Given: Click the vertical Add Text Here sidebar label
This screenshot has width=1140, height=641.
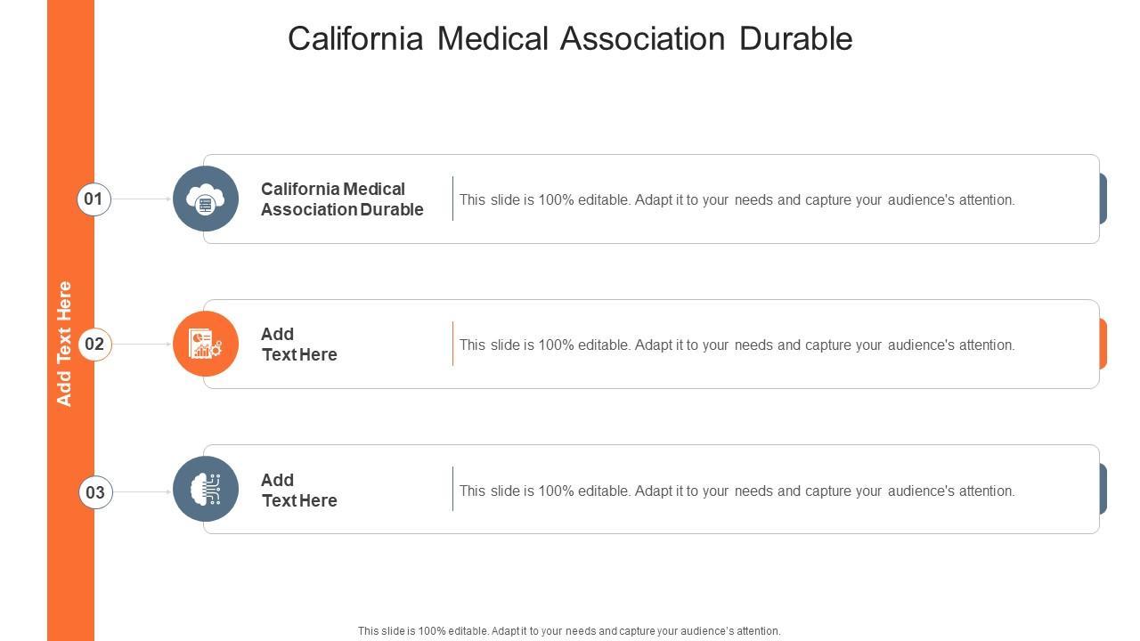Looking at the screenshot, I should (64, 344).
